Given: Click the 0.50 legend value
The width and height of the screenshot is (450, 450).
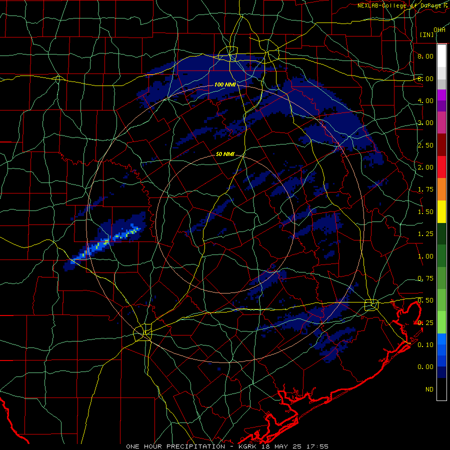Looking at the screenshot, I should (x=425, y=300).
